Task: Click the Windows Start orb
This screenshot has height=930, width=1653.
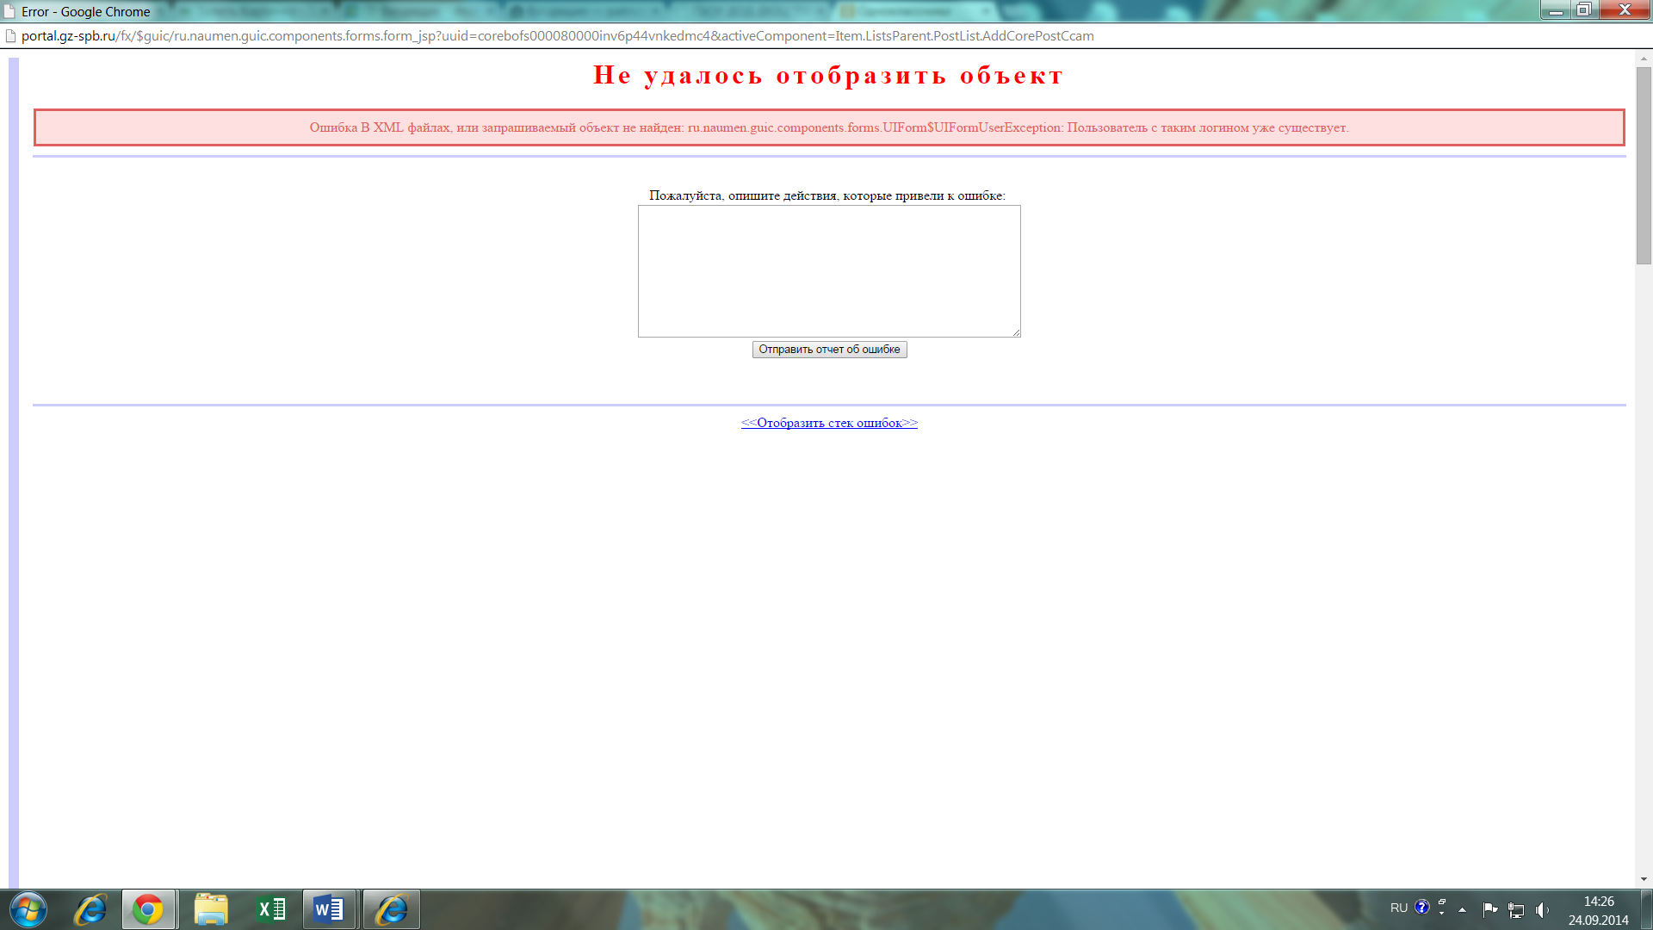Action: point(28,909)
